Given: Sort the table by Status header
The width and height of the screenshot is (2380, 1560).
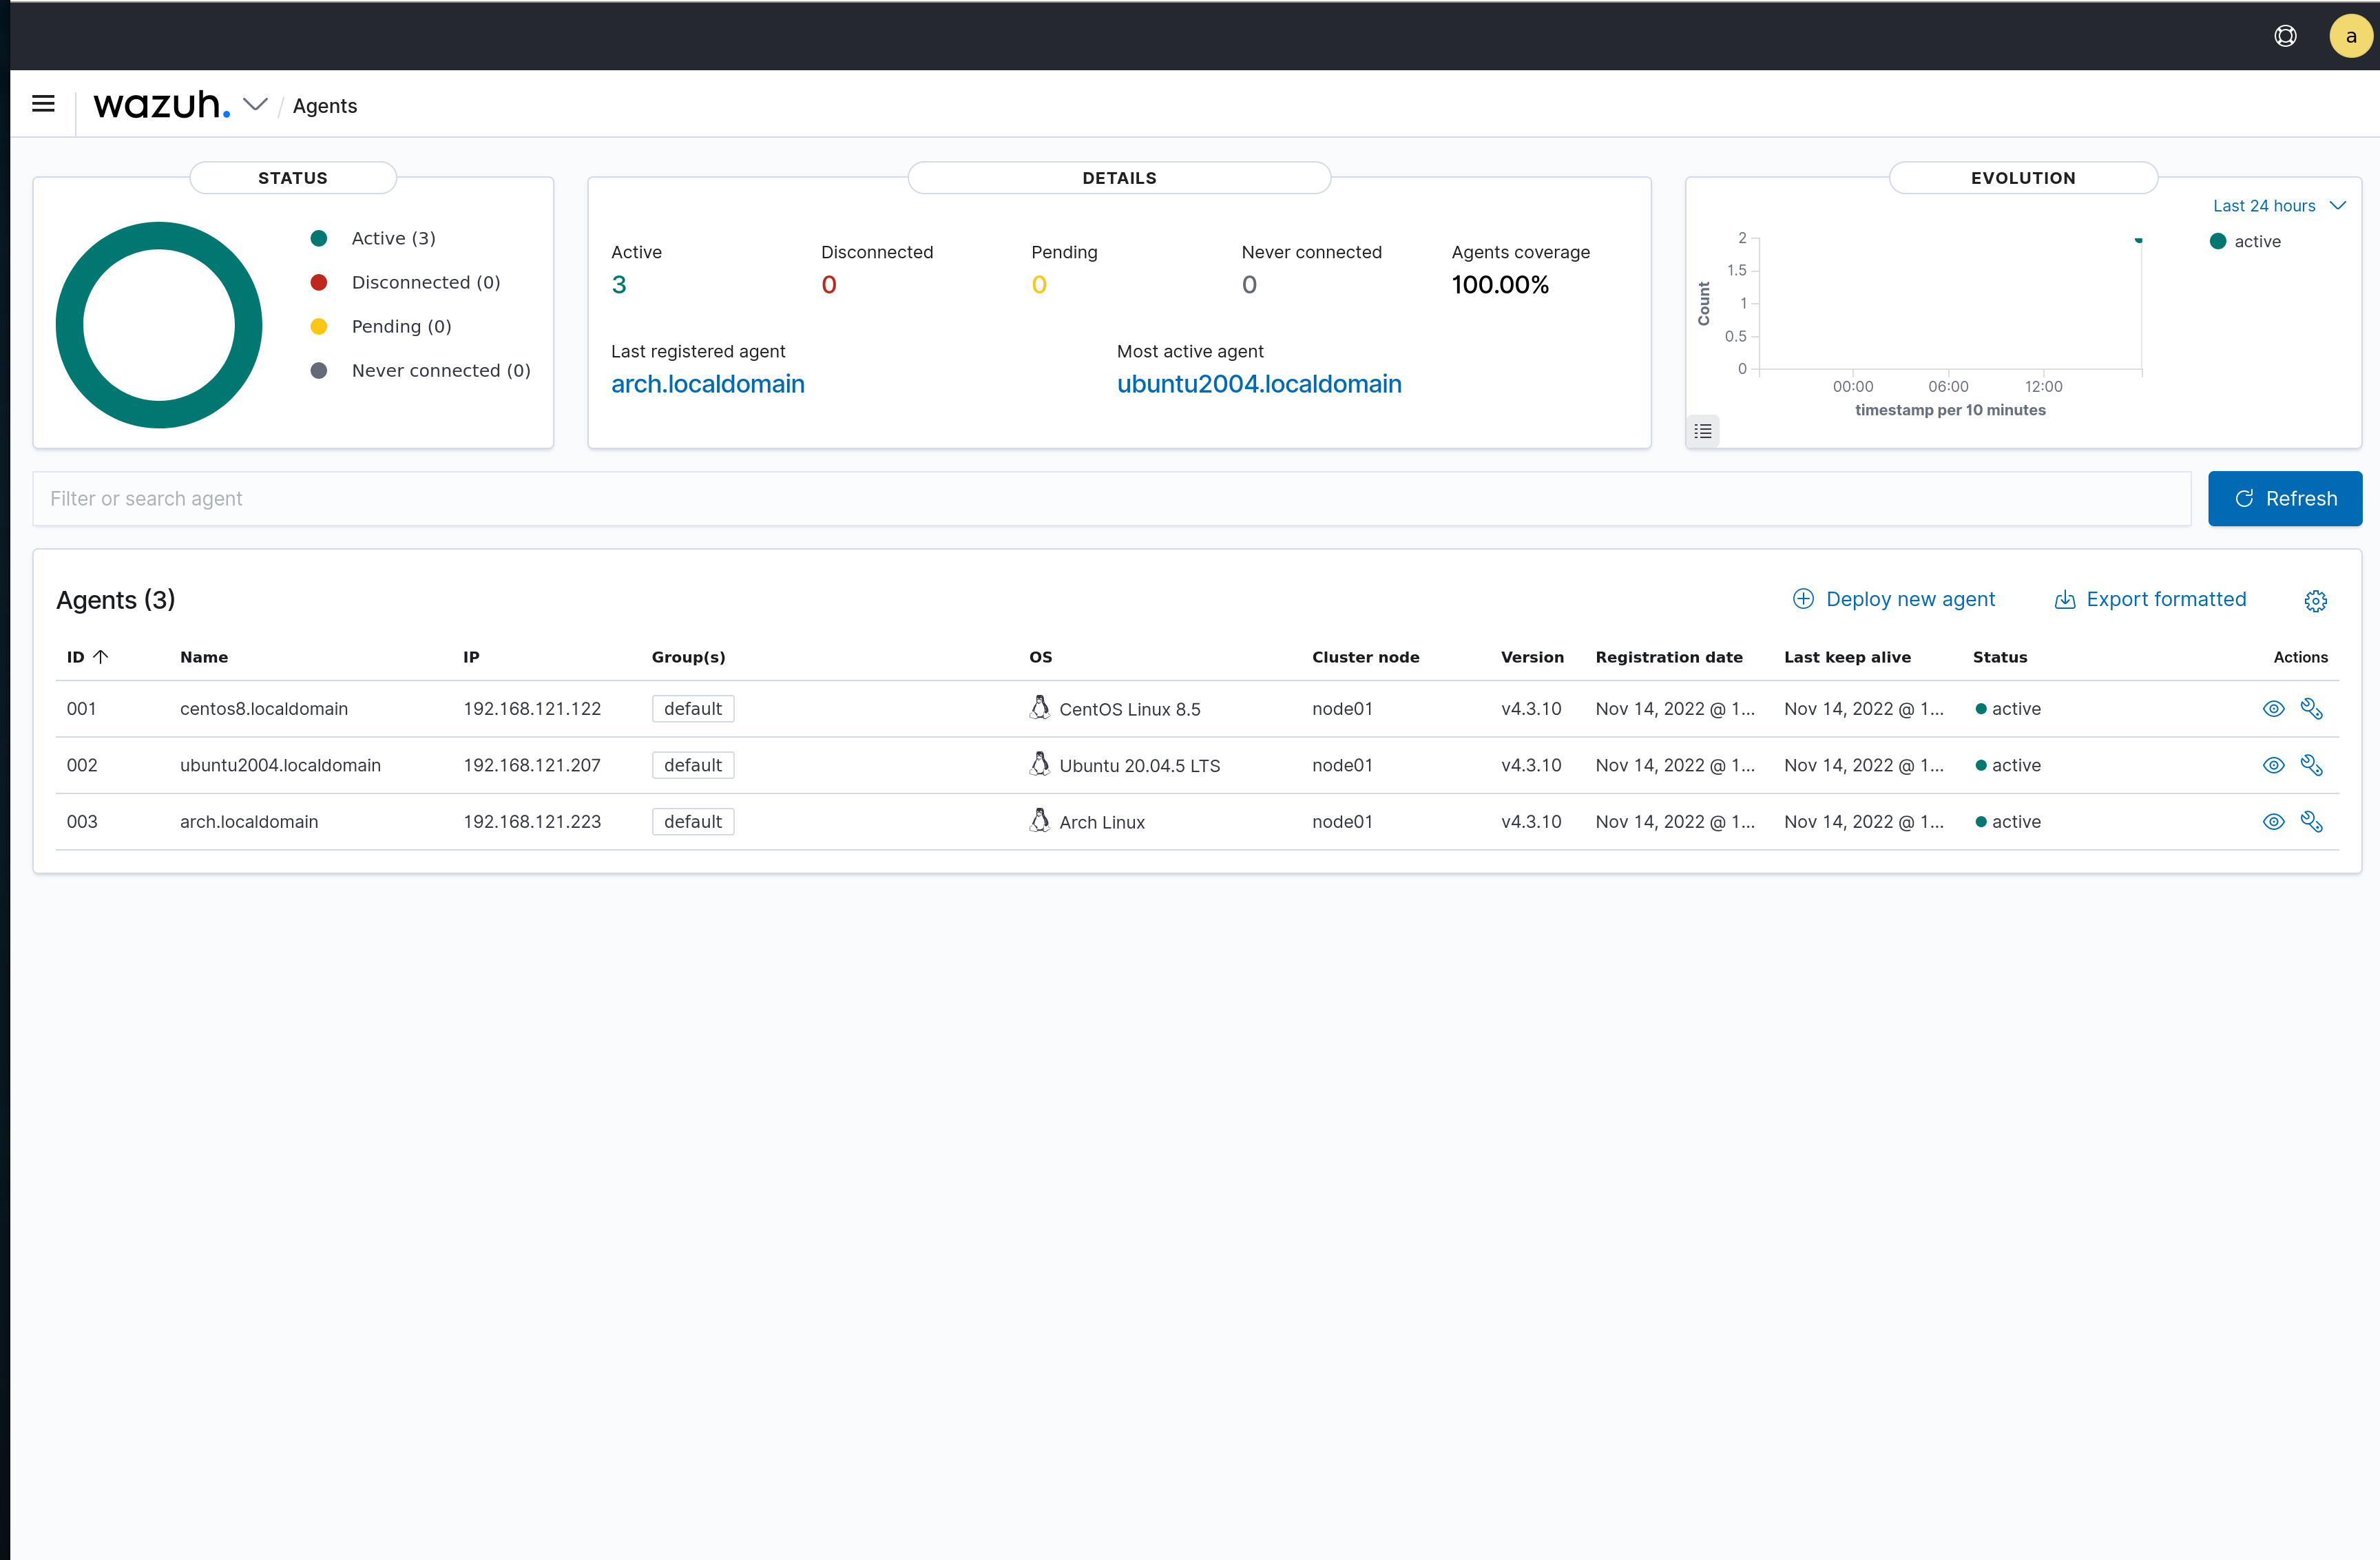Looking at the screenshot, I should point(2000,657).
